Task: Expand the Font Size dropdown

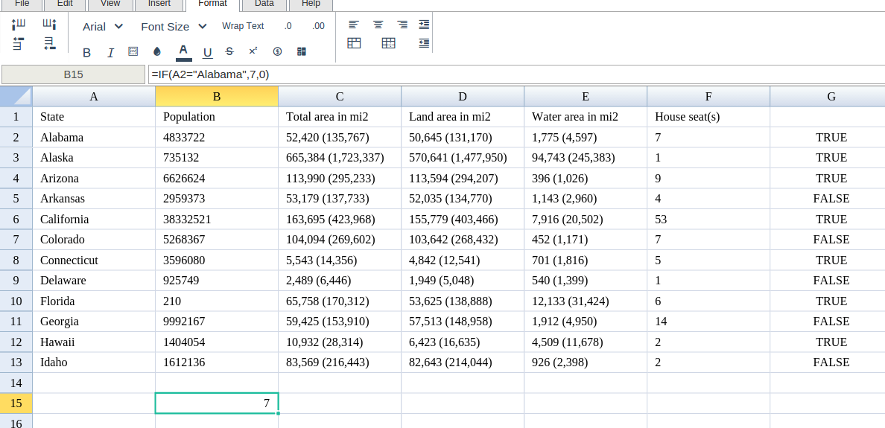Action: coord(174,26)
